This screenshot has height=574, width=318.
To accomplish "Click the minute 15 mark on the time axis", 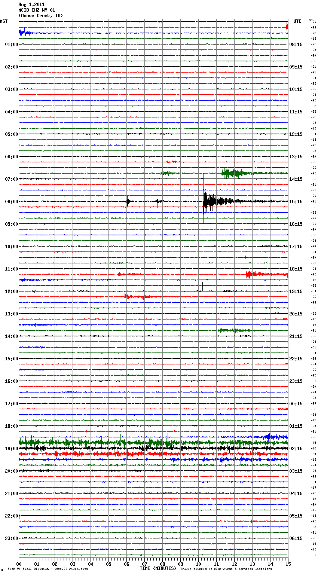I will coord(288,564).
